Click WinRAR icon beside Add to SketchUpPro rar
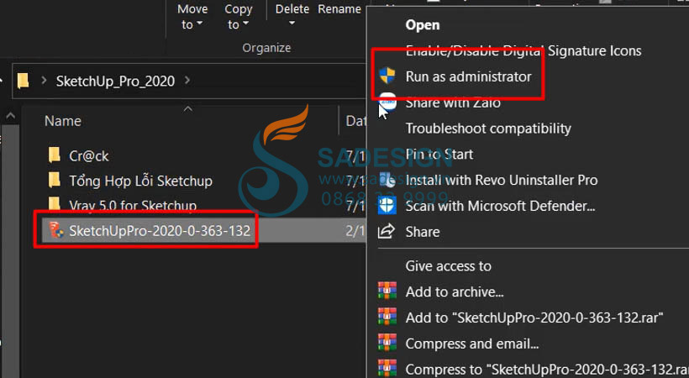This screenshot has height=378, width=689. pyautogui.click(x=387, y=317)
